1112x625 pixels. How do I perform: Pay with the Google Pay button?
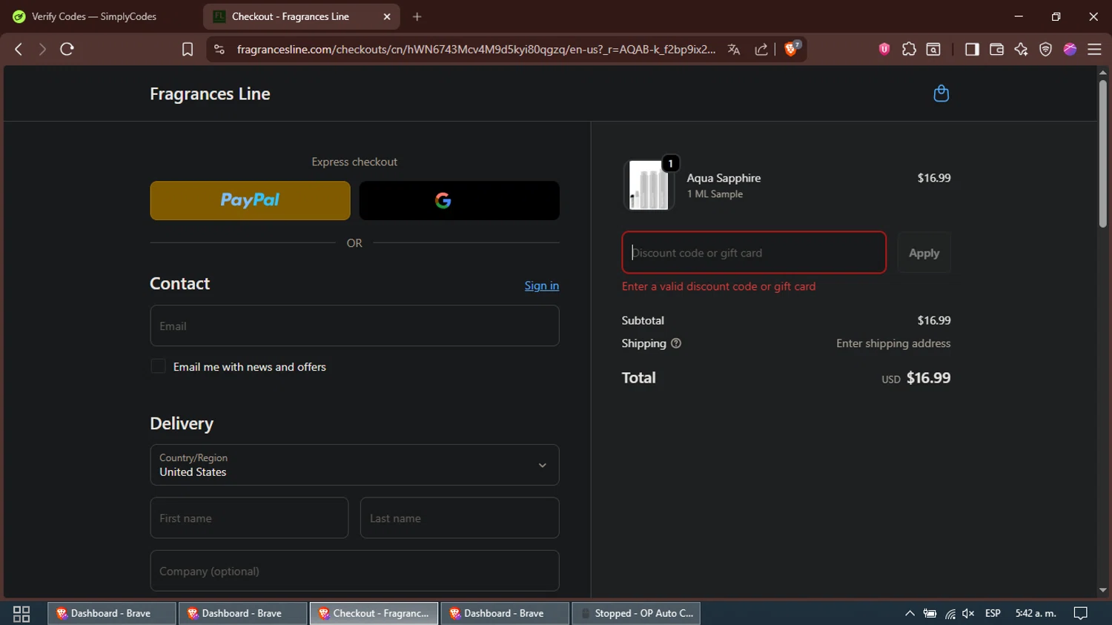pos(459,200)
